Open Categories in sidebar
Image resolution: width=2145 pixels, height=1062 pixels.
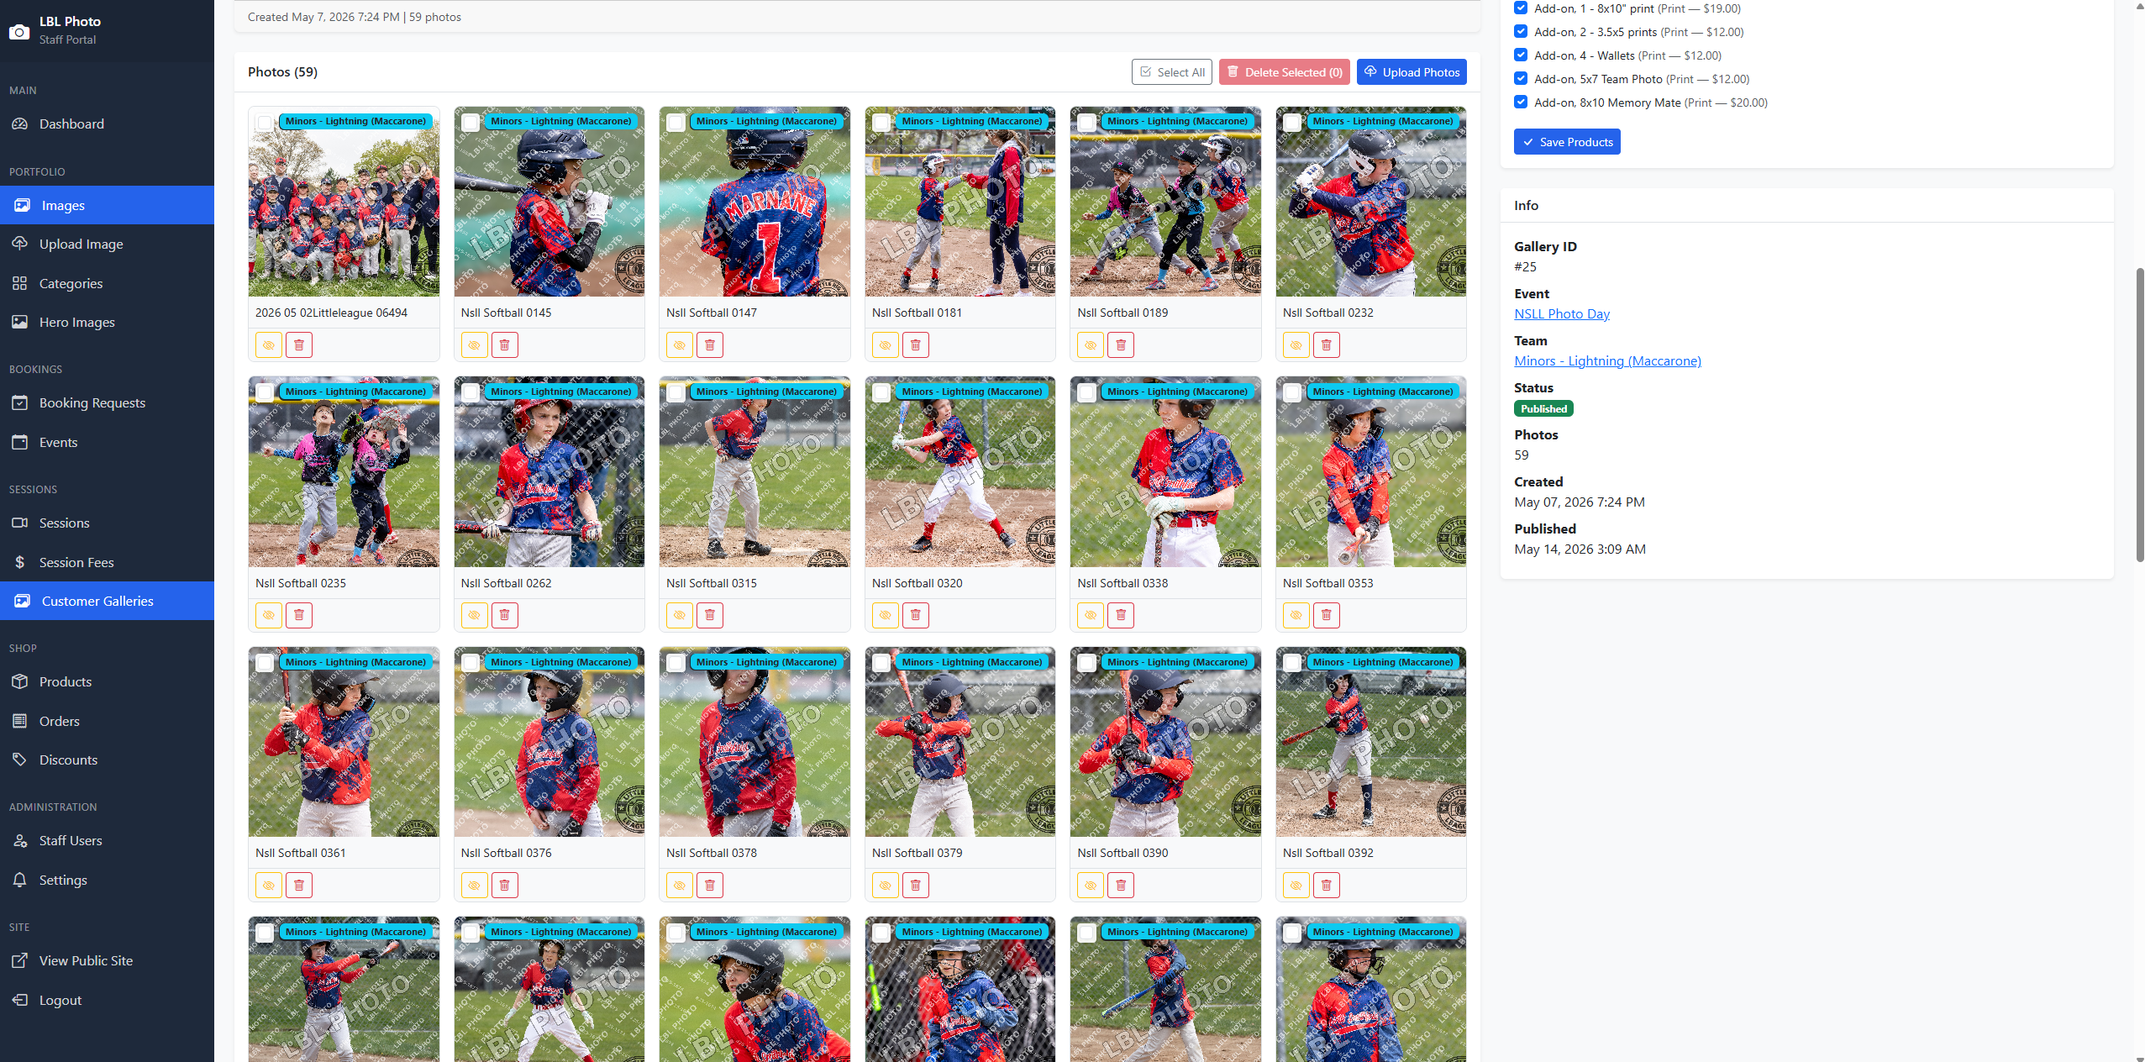(x=107, y=284)
